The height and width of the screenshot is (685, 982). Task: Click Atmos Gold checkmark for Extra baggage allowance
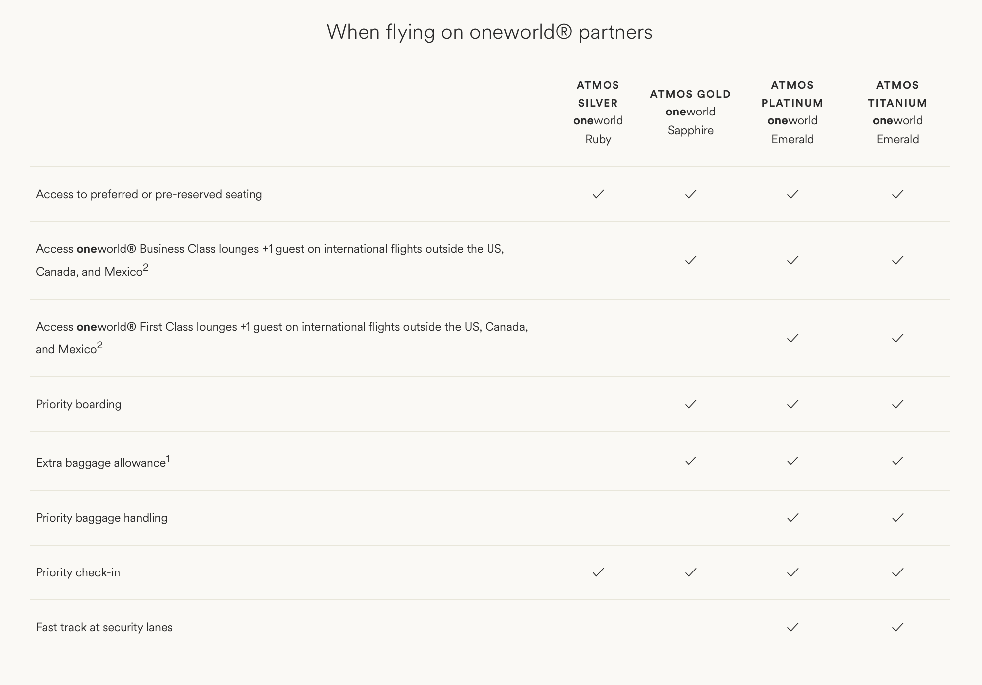(691, 461)
